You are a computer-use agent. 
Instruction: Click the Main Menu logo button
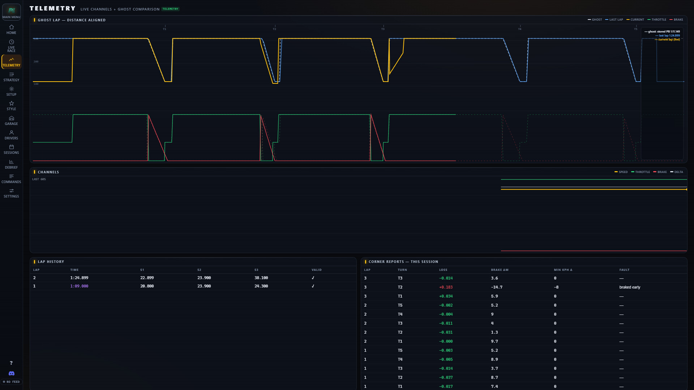(x=11, y=12)
